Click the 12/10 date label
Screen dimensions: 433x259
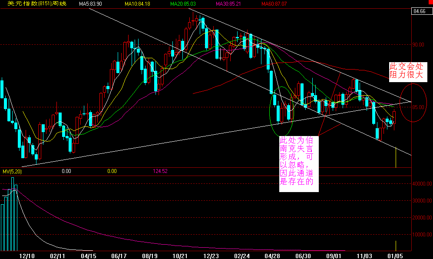coord(27,256)
